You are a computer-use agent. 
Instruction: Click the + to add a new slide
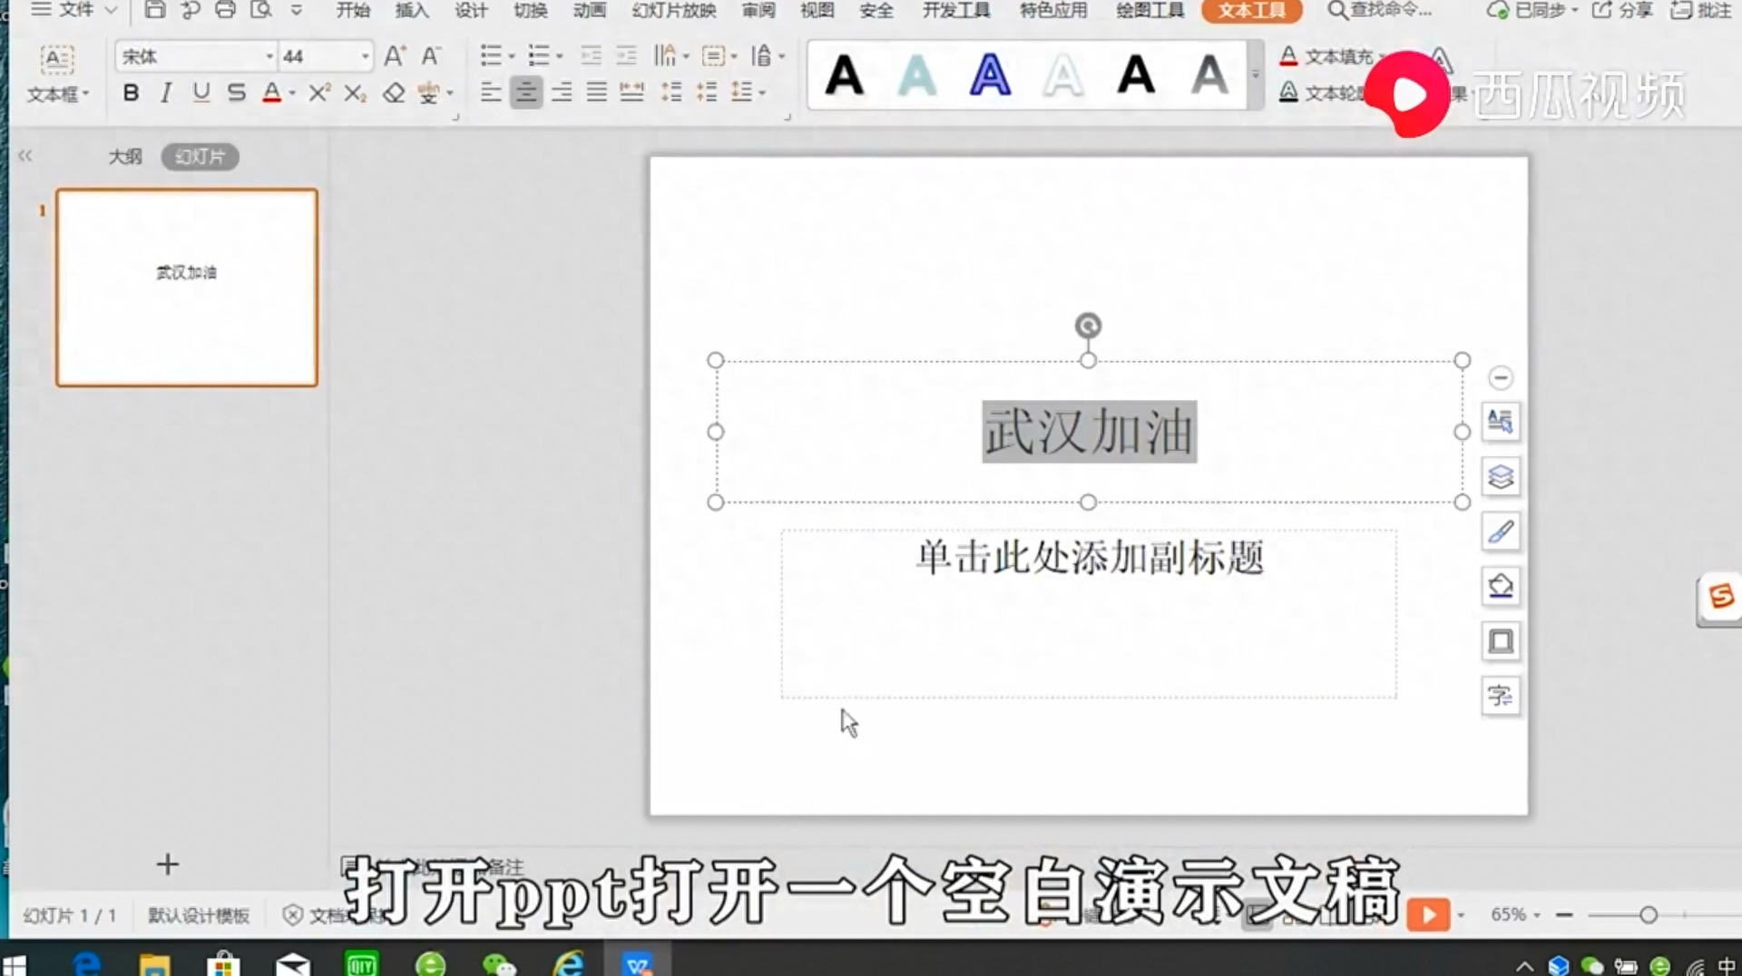[167, 864]
